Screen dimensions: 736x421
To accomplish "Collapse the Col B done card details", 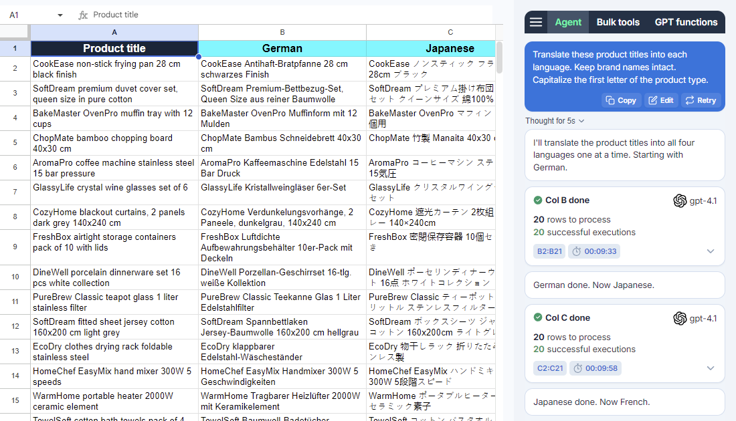I will coord(712,251).
